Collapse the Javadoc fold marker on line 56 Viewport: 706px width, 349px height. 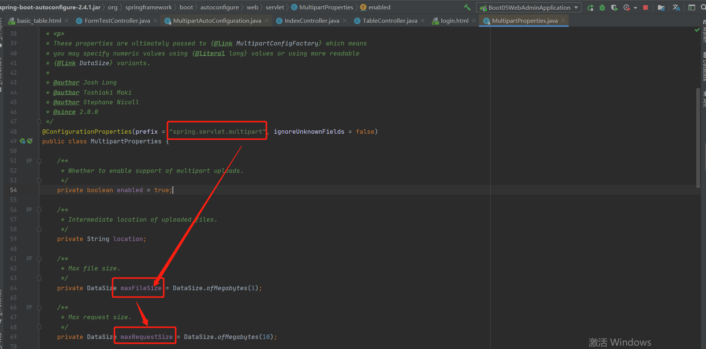[39, 210]
